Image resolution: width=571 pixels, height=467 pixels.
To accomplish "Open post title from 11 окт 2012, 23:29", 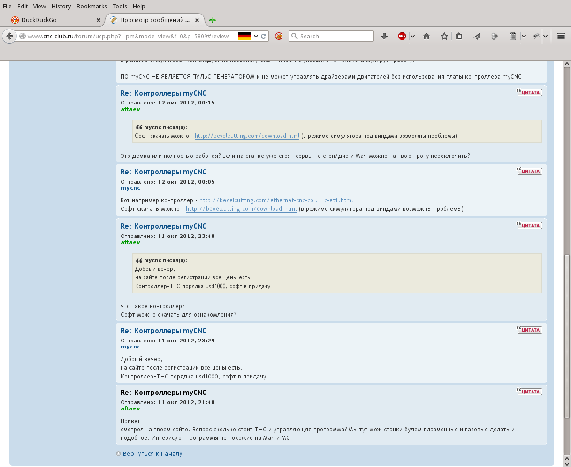I will (163, 331).
